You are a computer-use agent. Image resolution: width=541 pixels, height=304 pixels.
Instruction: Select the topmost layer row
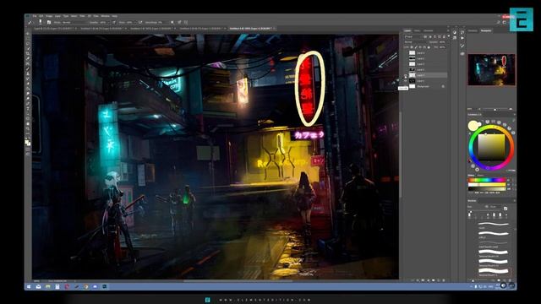point(426,53)
